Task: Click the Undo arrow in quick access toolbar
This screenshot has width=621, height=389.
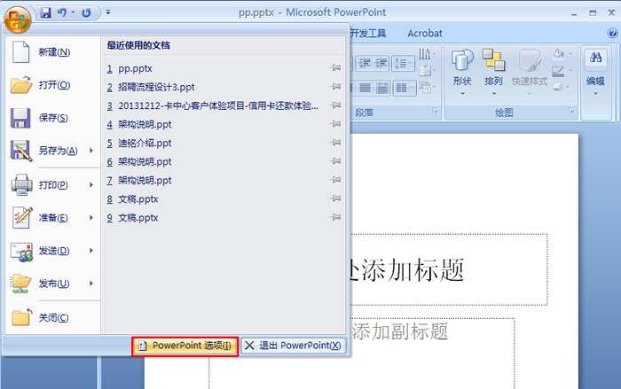Action: (x=62, y=12)
